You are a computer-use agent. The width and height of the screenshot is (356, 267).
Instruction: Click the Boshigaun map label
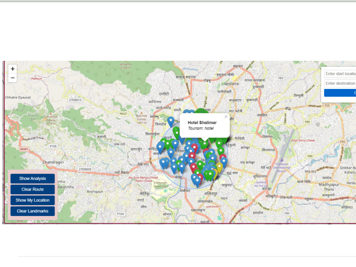95,192
